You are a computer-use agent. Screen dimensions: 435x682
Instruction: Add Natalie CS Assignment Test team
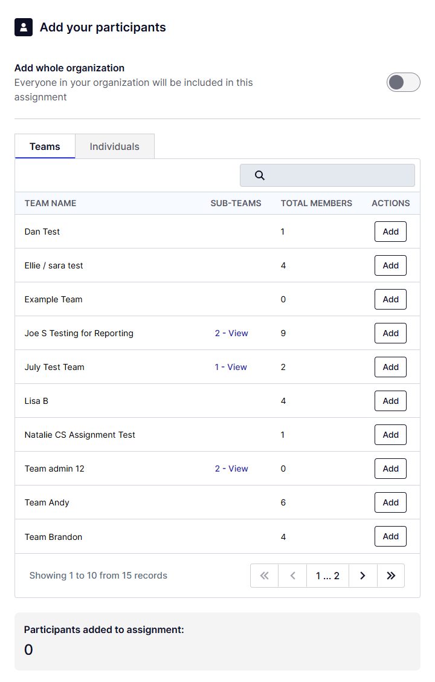[x=390, y=435]
